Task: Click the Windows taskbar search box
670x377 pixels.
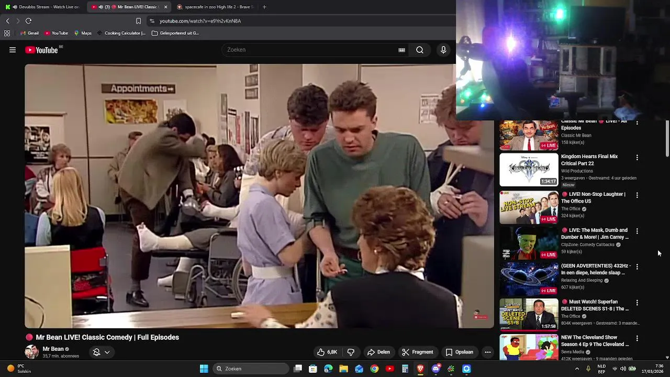Action: pos(251,369)
